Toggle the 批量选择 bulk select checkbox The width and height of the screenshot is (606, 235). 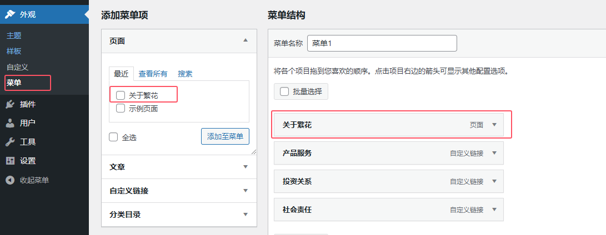(284, 91)
